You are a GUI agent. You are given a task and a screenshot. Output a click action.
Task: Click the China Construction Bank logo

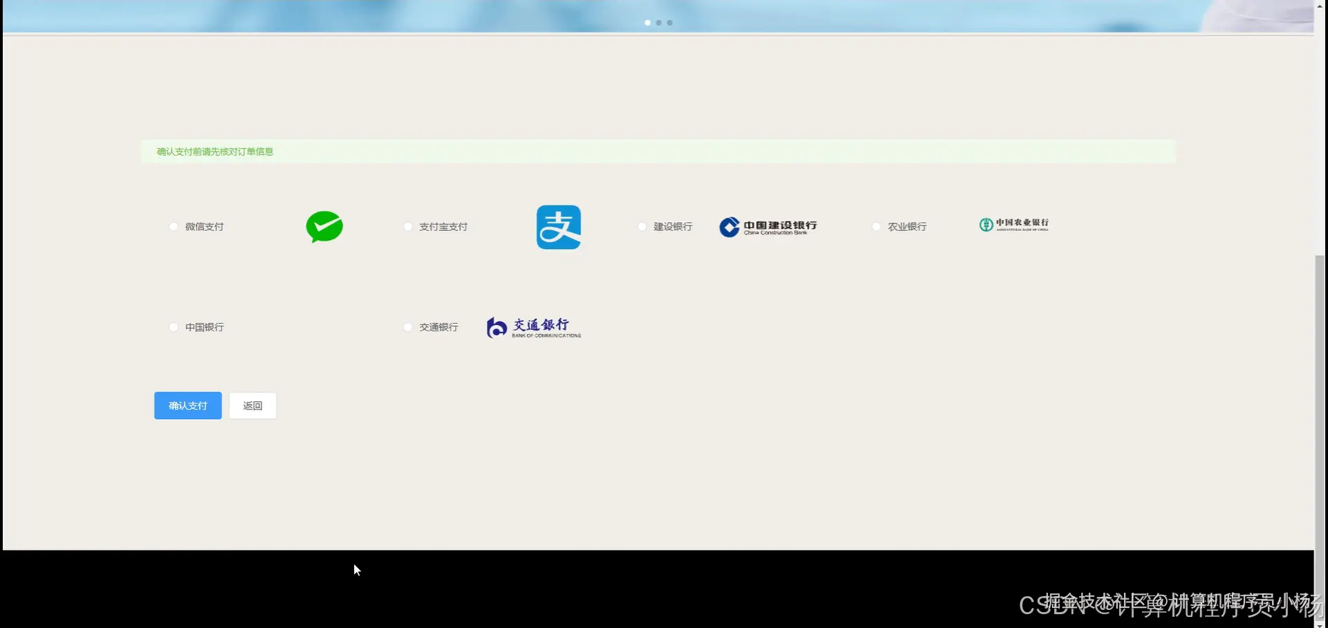(x=768, y=227)
